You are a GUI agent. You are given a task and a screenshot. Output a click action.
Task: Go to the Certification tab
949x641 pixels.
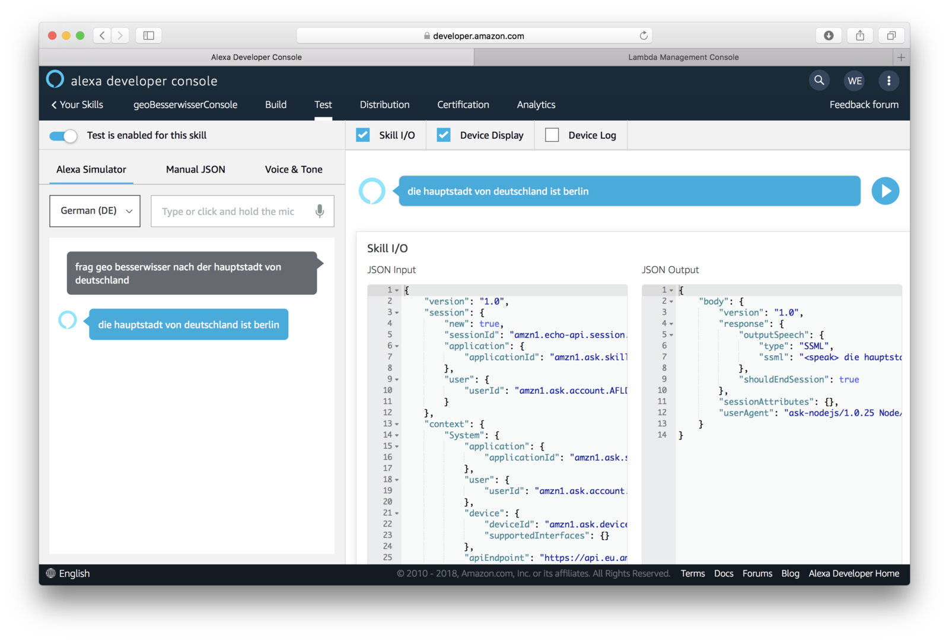[463, 105]
